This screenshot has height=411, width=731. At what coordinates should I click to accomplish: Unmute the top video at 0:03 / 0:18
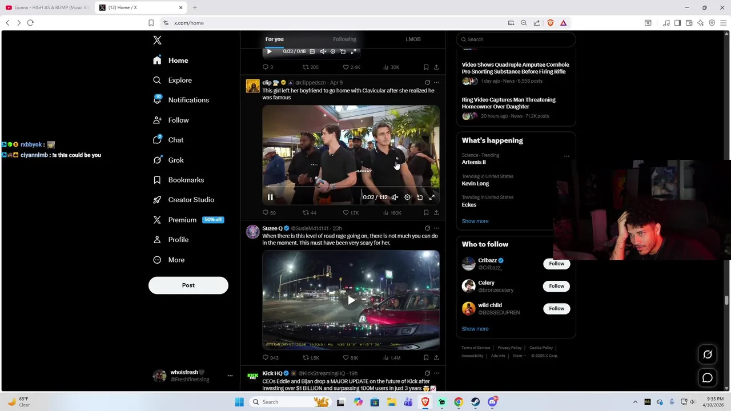pos(323,51)
